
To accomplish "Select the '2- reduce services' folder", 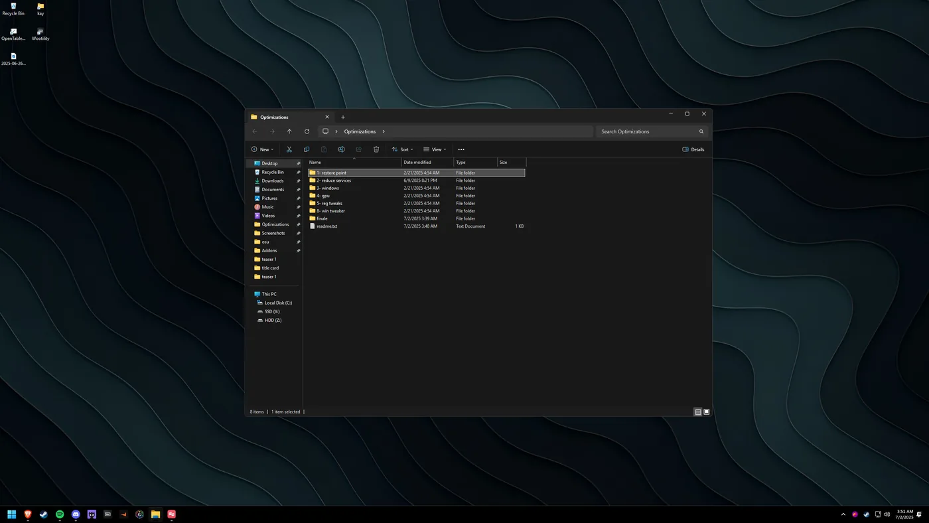I will [417, 181].
